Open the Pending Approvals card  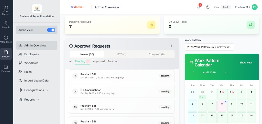point(112,25)
